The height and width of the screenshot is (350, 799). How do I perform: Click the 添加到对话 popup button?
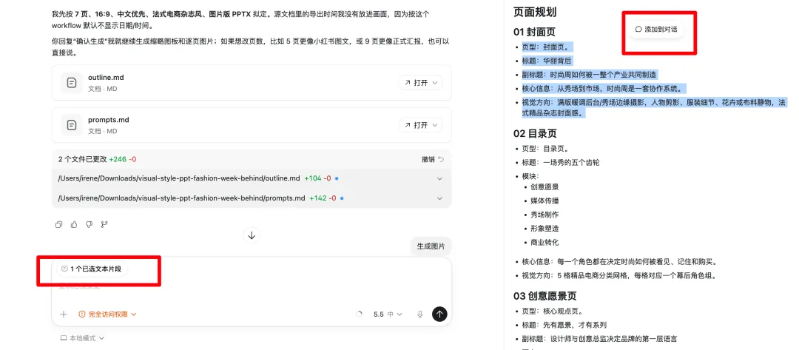(x=656, y=29)
